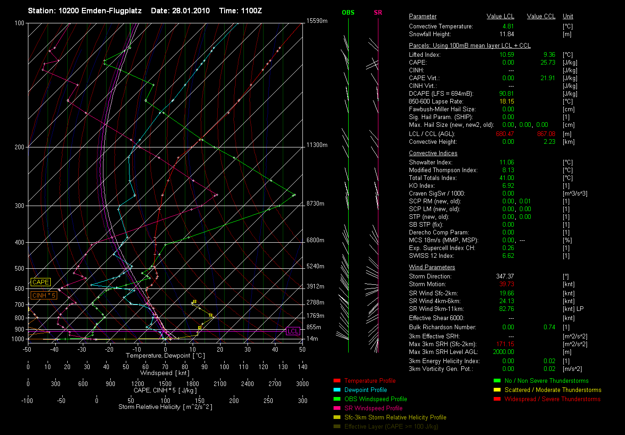Click the pink SR Windspeed Profile swatch
The image size is (625, 435).
tap(337, 408)
